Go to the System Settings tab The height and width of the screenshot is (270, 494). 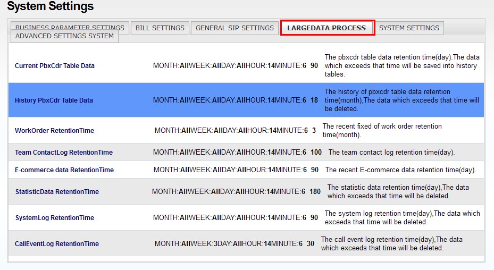pyautogui.click(x=409, y=28)
